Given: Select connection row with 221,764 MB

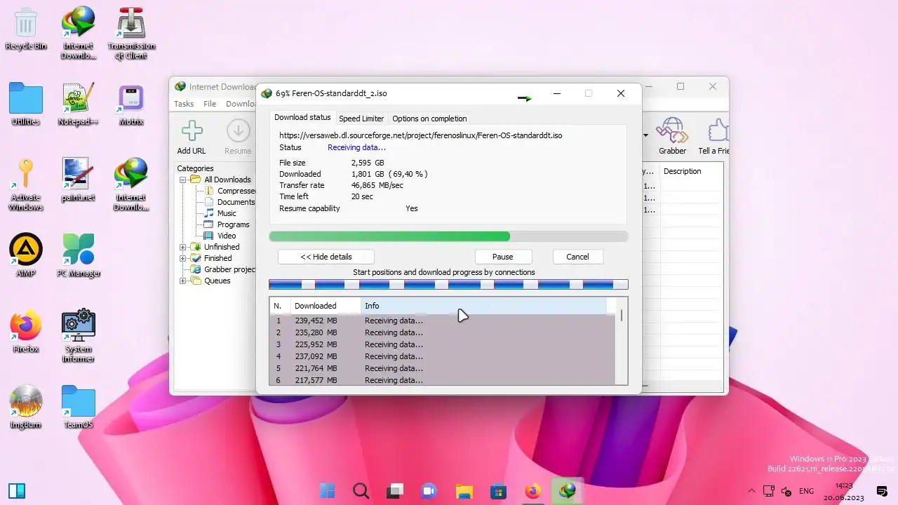Looking at the screenshot, I should pos(443,368).
